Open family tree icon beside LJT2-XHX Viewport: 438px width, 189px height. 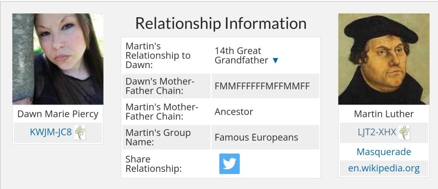404,132
